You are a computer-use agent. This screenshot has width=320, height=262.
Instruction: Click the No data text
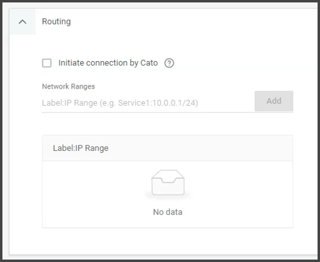coord(168,212)
